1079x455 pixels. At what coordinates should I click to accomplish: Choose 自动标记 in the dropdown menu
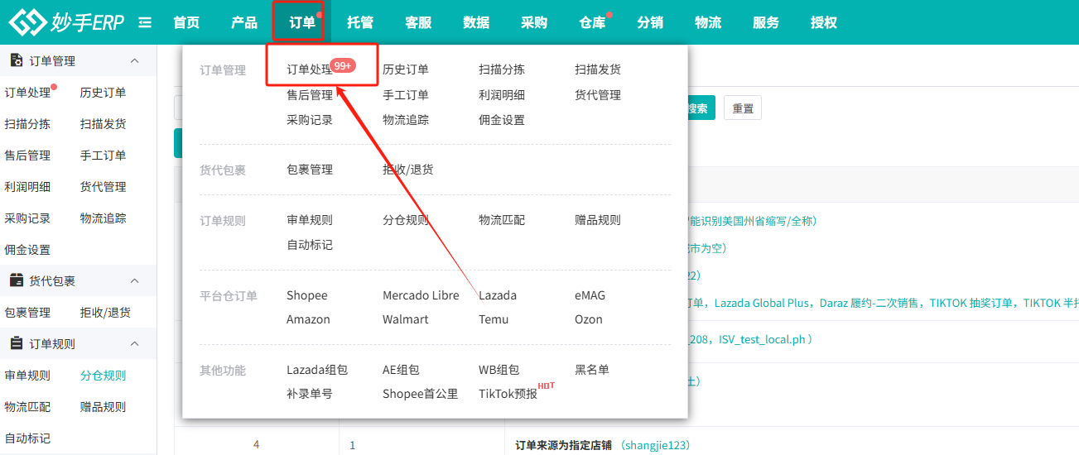point(310,245)
